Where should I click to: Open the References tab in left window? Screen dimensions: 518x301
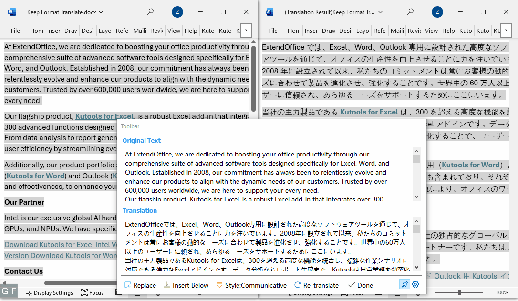click(122, 31)
